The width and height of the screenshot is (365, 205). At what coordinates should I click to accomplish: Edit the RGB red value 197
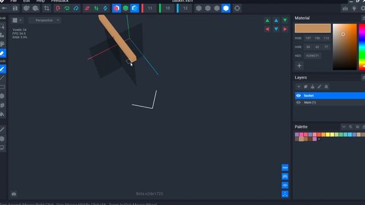(308, 38)
